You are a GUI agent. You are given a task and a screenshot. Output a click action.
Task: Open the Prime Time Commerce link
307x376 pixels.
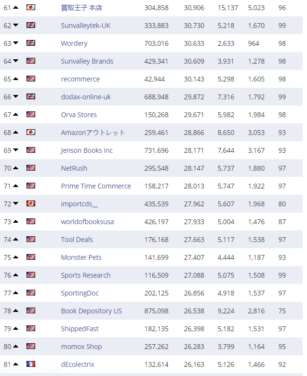click(96, 186)
